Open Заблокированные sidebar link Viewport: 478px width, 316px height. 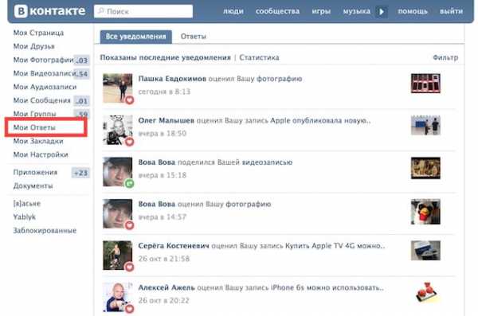pos(45,231)
